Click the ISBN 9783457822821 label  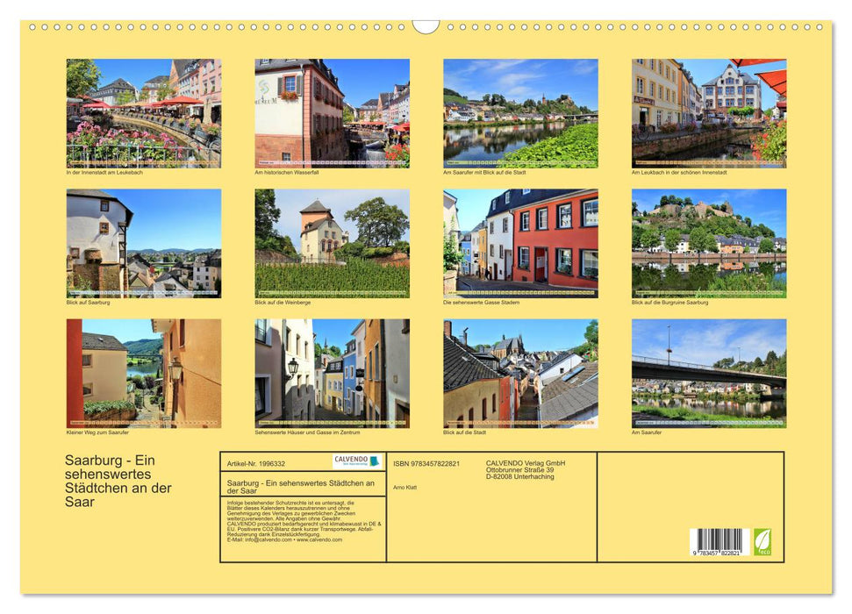[426, 461]
